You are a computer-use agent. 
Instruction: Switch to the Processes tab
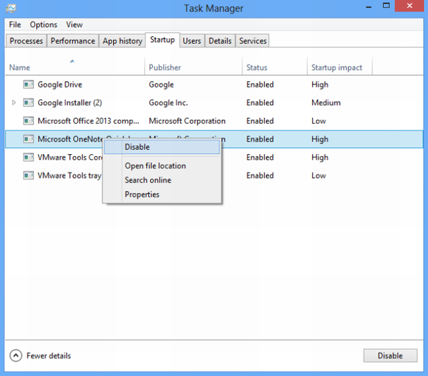coord(26,41)
